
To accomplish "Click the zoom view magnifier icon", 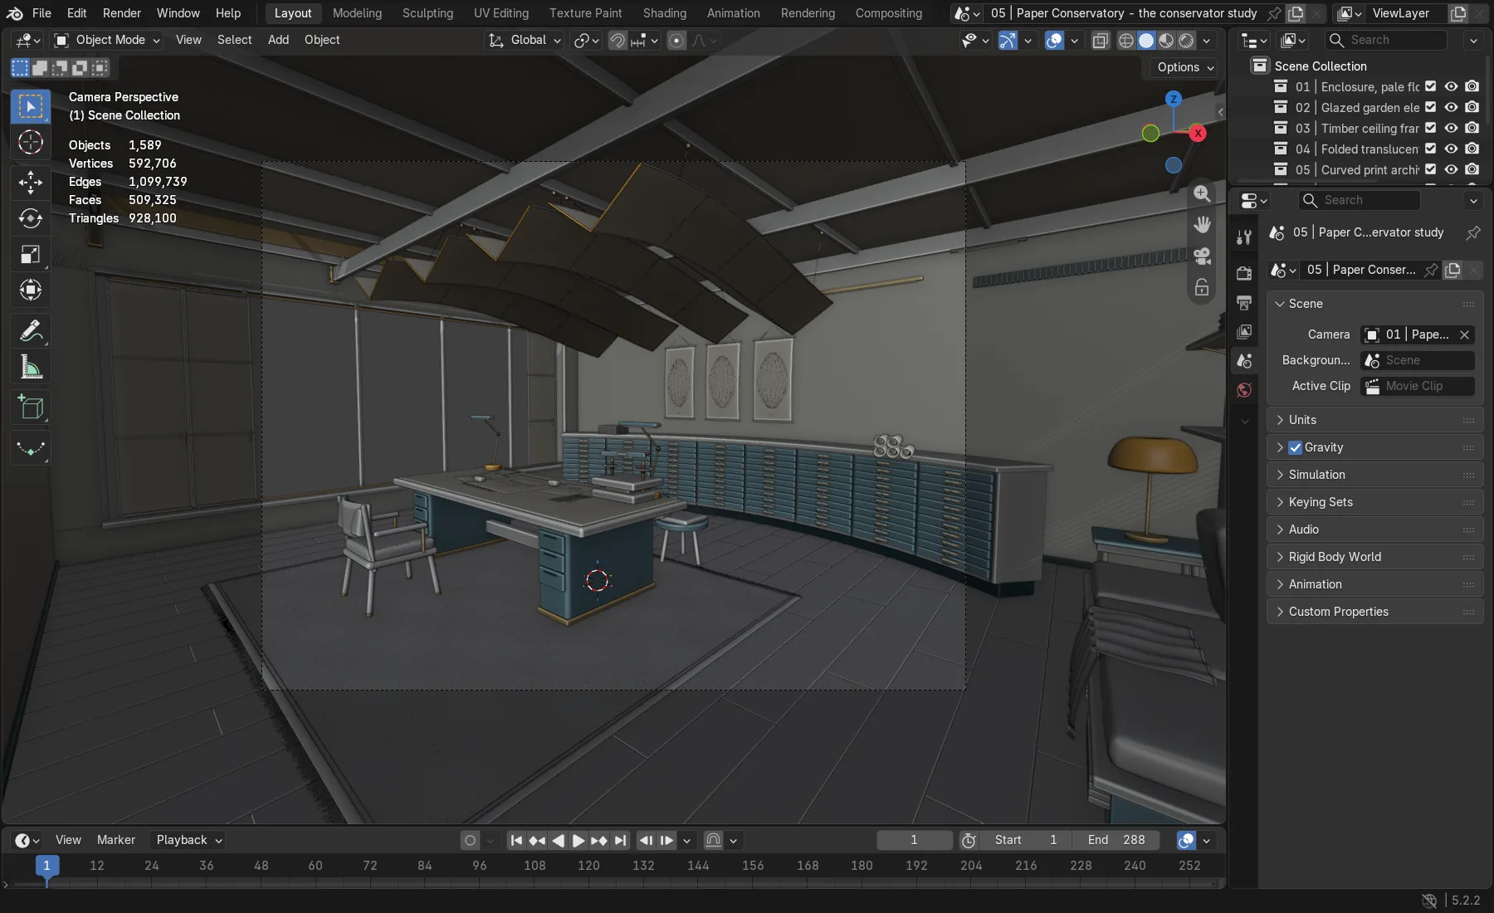I will pos(1202,193).
